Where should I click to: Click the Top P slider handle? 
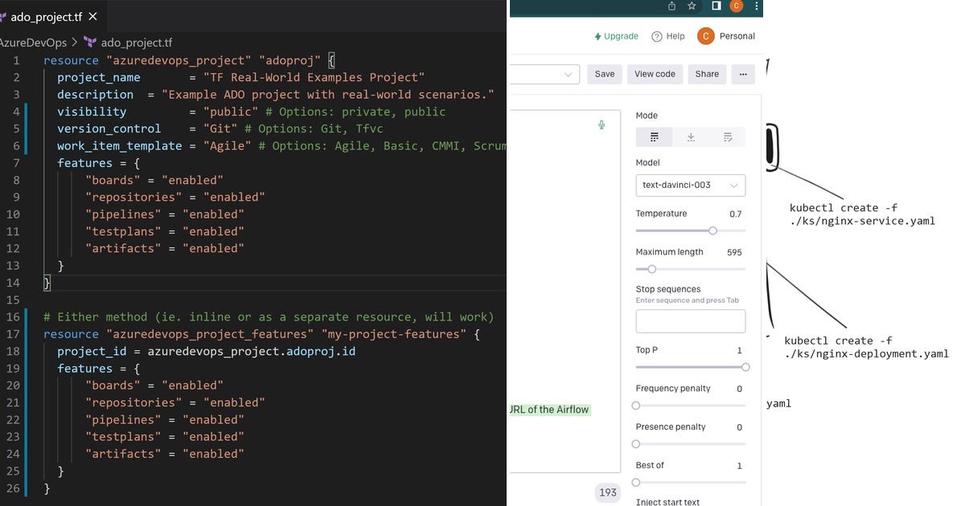[745, 367]
